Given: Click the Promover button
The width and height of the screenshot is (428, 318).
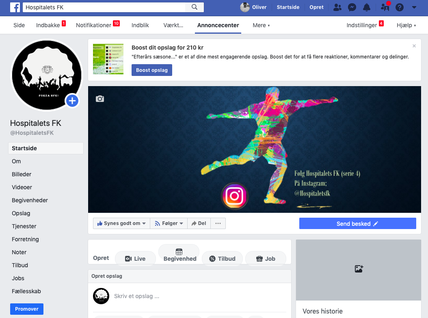Looking at the screenshot, I should click(x=27, y=309).
